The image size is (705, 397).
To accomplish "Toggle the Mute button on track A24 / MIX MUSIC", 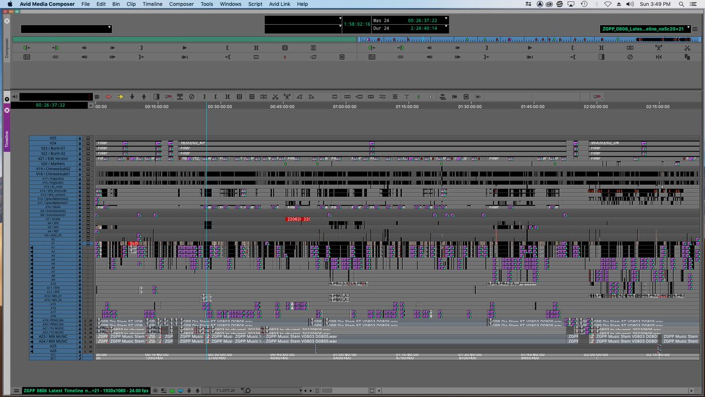I will tap(90, 342).
